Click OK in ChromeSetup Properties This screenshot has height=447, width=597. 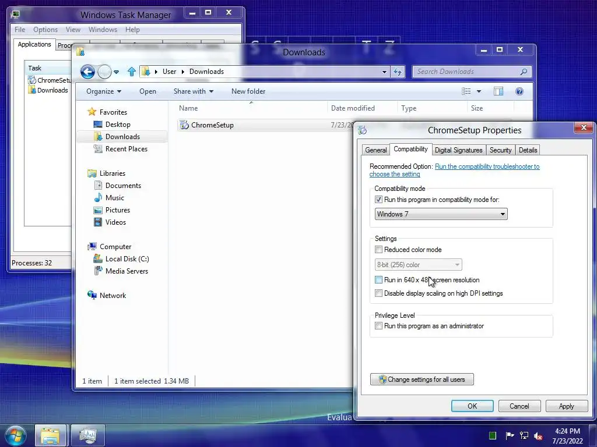pos(472,406)
